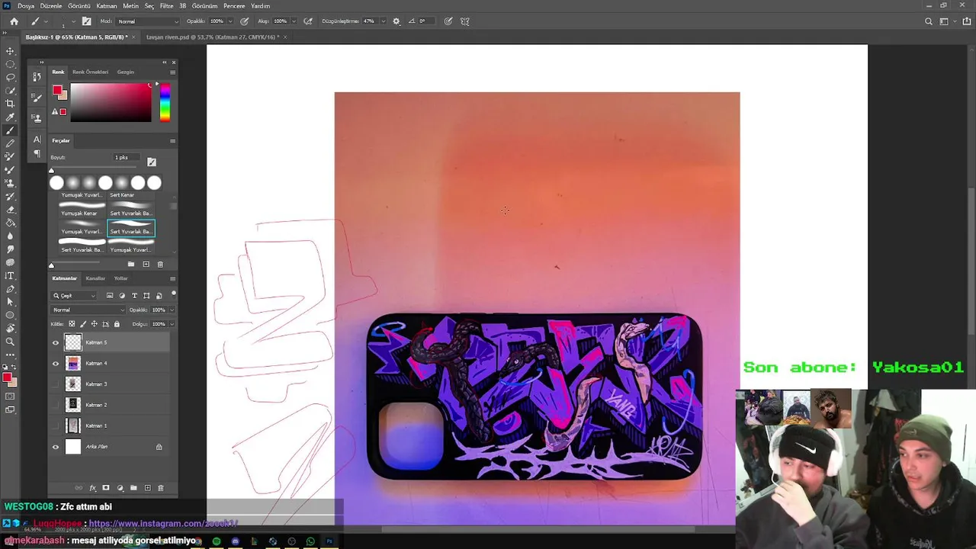Open layer blend mode Normal dropdown
This screenshot has width=976, height=549.
tap(88, 310)
